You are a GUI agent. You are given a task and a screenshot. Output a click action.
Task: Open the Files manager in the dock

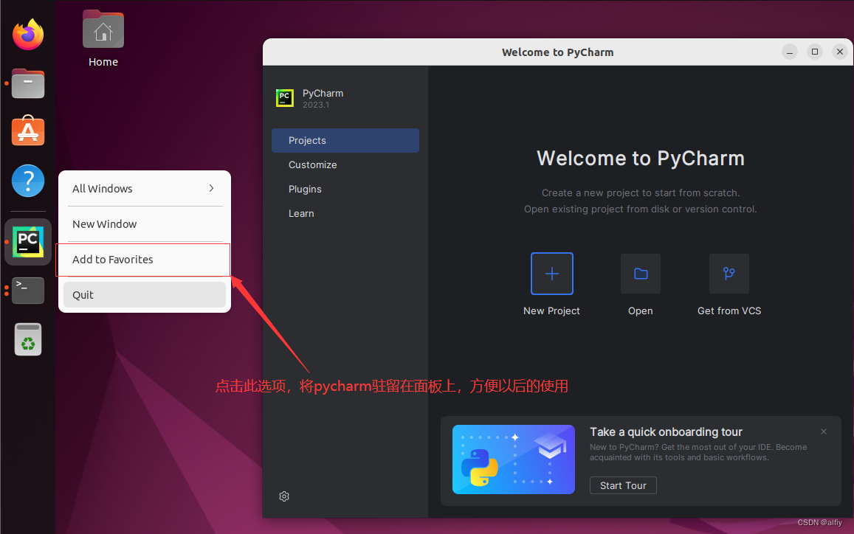click(x=28, y=83)
